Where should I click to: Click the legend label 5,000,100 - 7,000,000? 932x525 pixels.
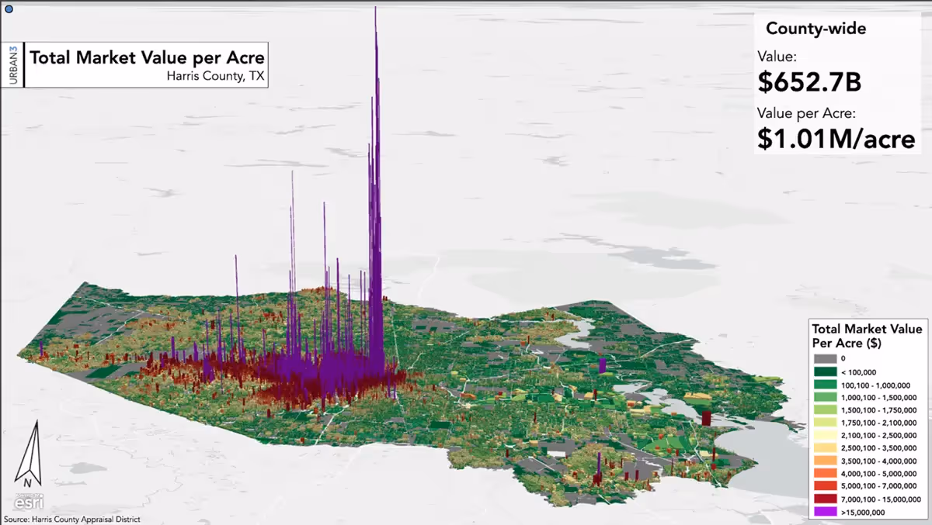[878, 487]
